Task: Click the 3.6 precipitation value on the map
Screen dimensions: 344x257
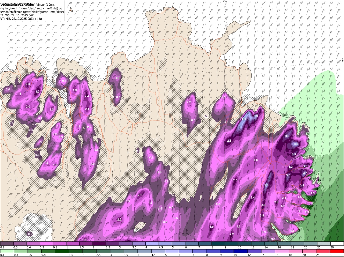Action: [288, 175]
